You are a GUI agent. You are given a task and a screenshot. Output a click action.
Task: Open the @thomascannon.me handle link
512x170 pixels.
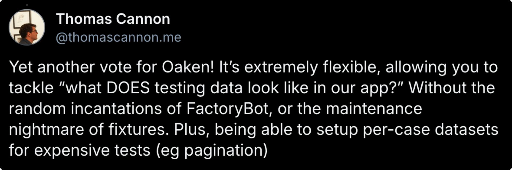[119, 37]
